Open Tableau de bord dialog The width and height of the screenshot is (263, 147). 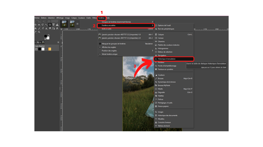click(x=174, y=126)
